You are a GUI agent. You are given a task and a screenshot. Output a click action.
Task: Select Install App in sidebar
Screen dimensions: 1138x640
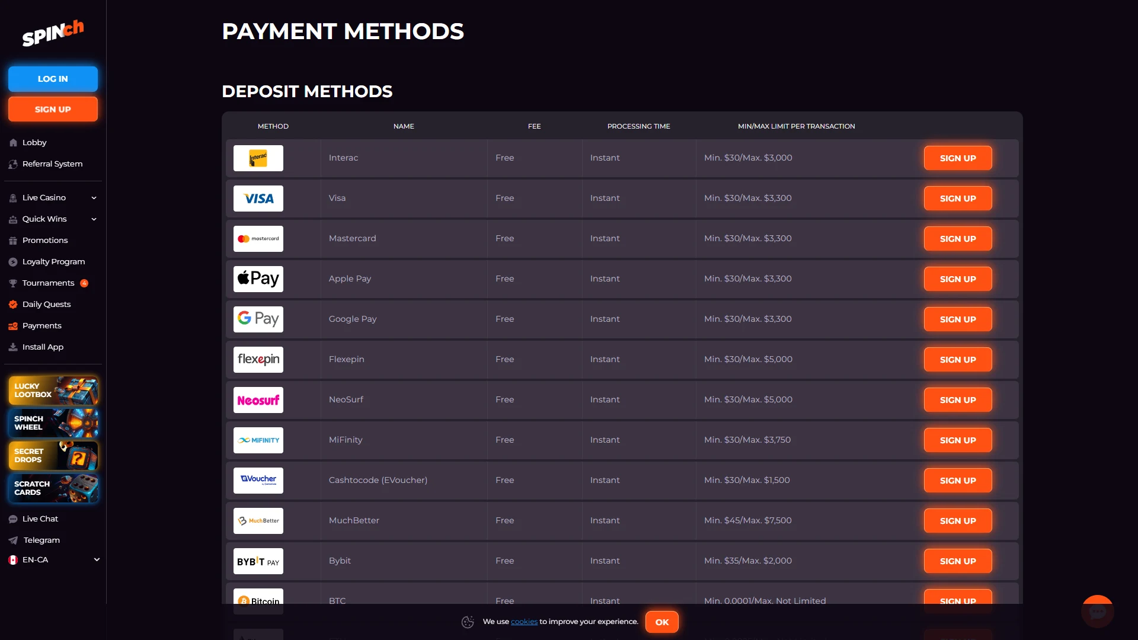coord(43,347)
